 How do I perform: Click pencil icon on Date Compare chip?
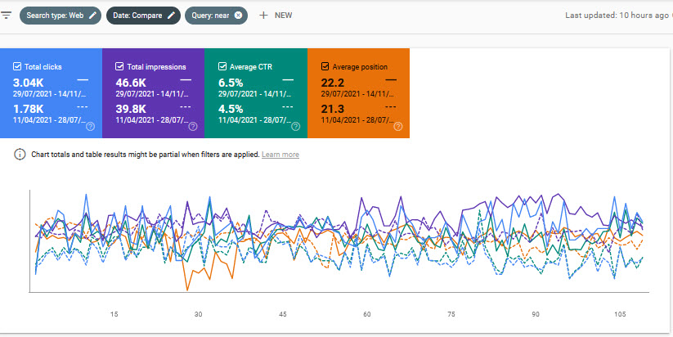pyautogui.click(x=171, y=15)
